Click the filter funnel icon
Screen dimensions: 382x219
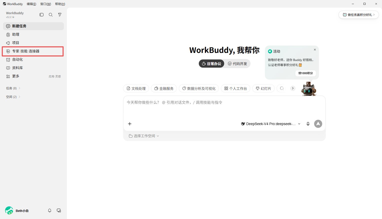coord(60,15)
